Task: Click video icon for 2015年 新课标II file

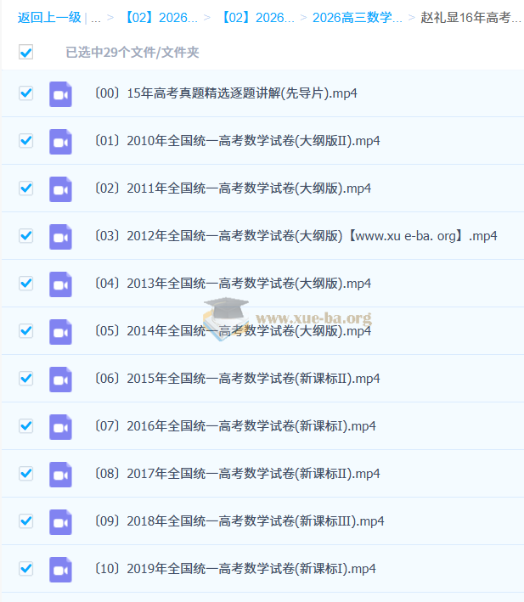Action: 60,380
